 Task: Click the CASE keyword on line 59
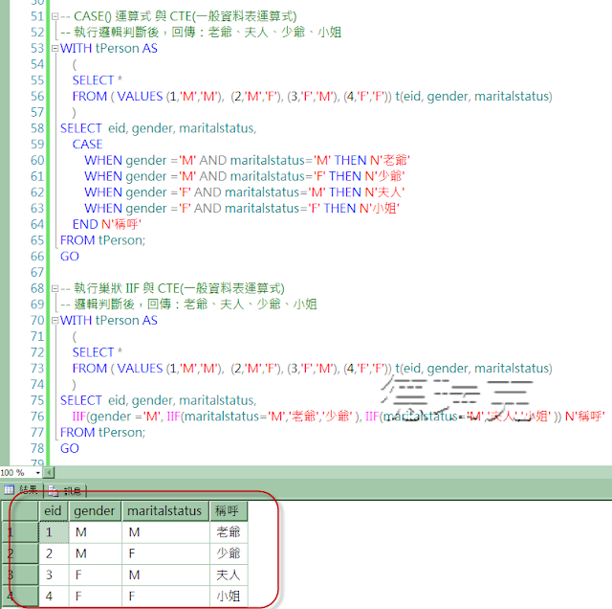click(87, 145)
